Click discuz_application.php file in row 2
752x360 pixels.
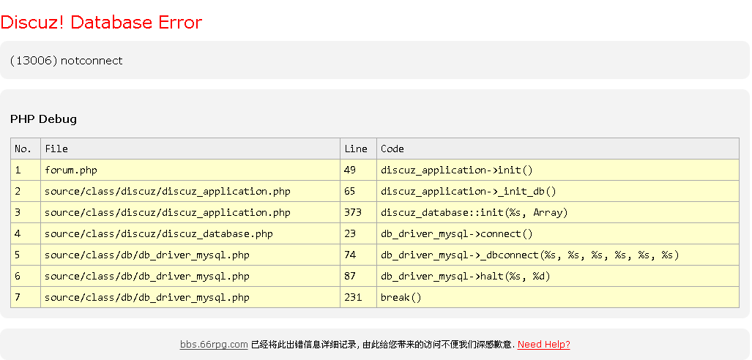point(190,191)
